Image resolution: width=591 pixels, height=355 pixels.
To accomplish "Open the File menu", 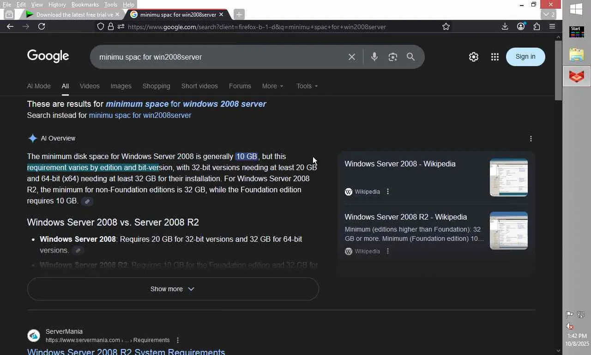I will (7, 5).
